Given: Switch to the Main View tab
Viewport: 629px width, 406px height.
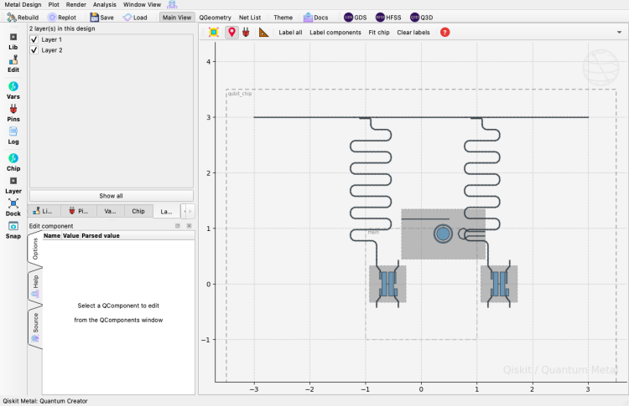Looking at the screenshot, I should 177,18.
